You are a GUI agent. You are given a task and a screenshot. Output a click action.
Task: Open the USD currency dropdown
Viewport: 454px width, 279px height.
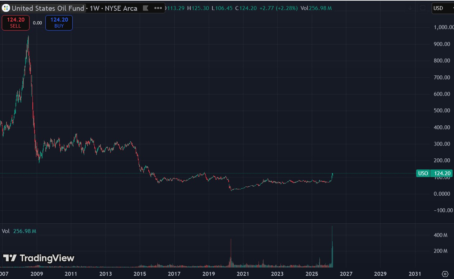pos(442,8)
